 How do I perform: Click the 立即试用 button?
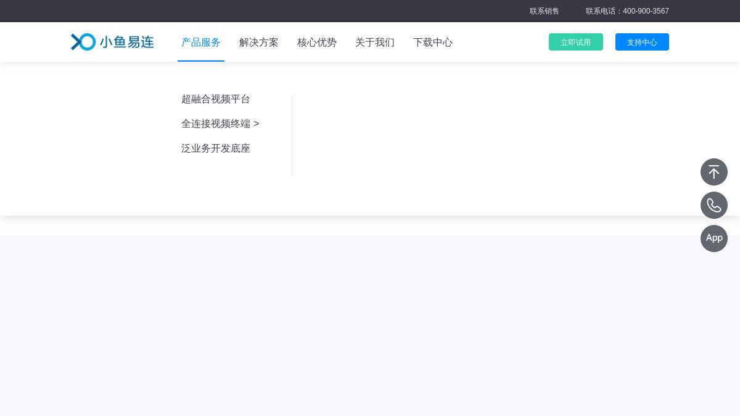click(x=576, y=42)
